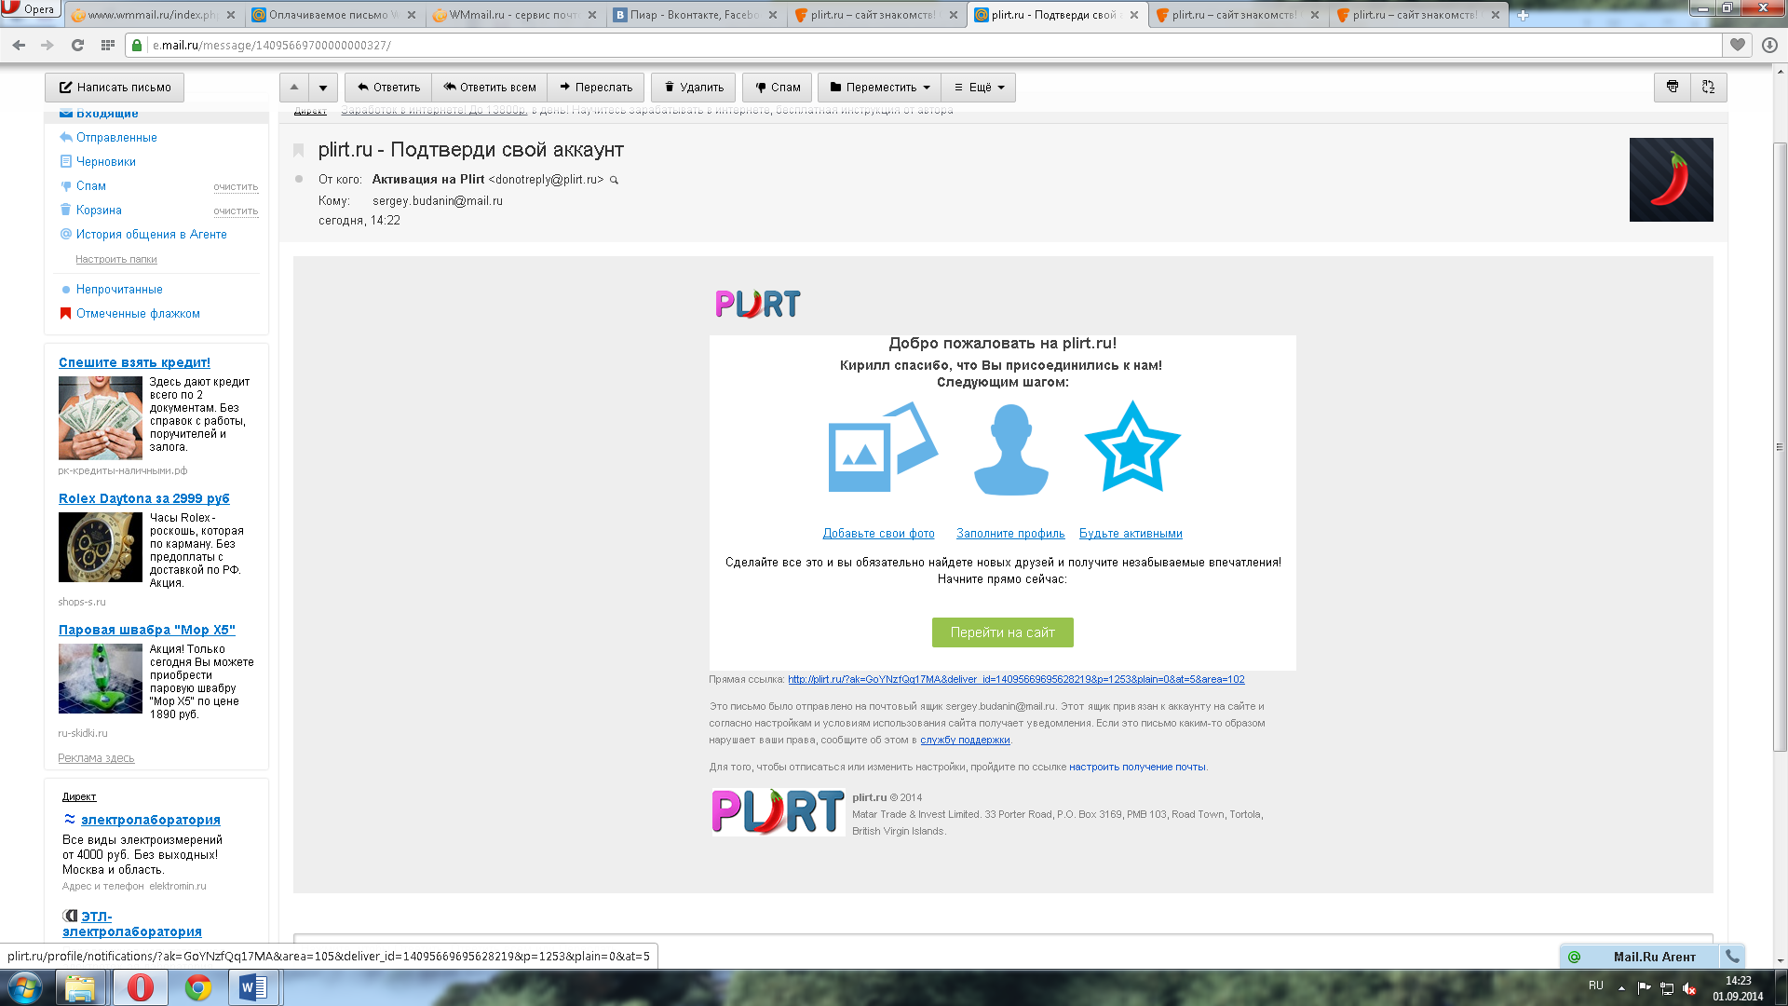Go to next message with down arrow
This screenshot has height=1006, width=1788.
[x=323, y=88]
